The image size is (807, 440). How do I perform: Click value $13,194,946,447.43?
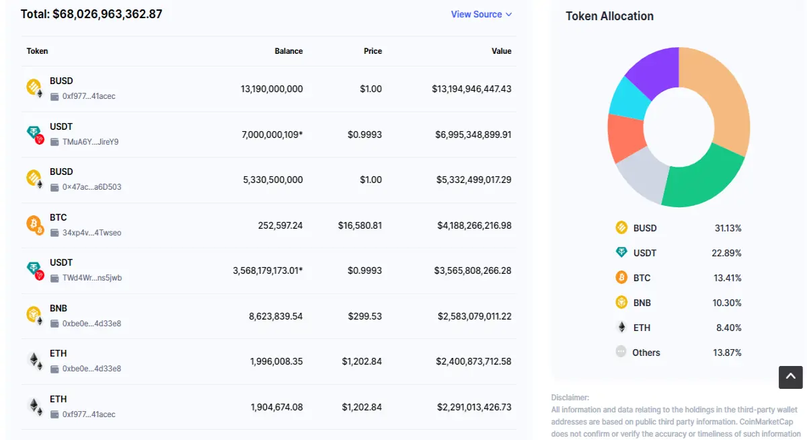coord(471,89)
